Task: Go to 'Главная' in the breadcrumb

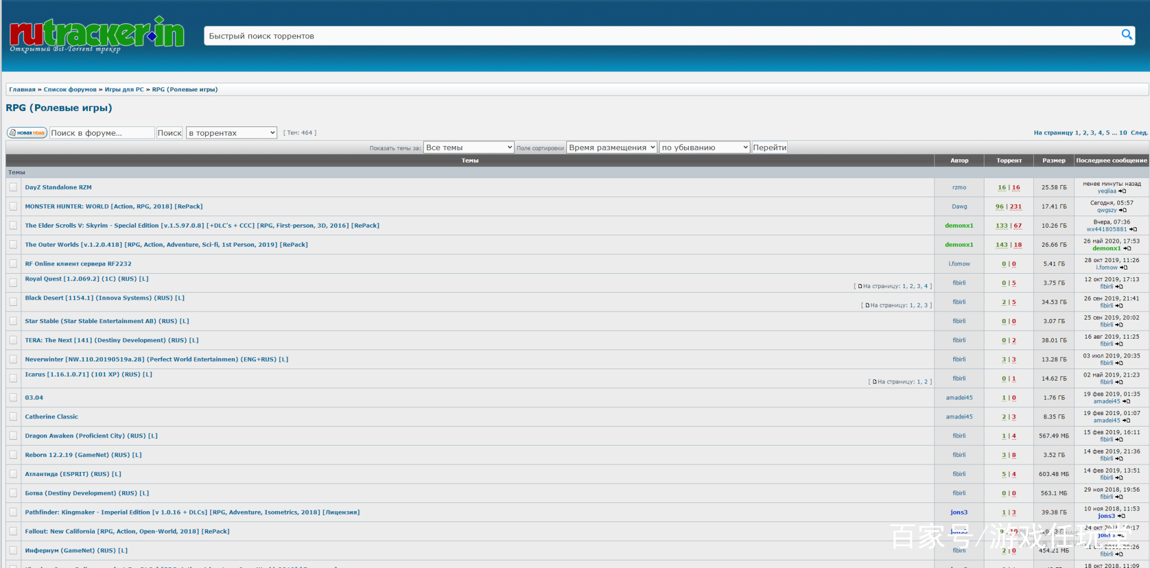Action: [x=22, y=90]
